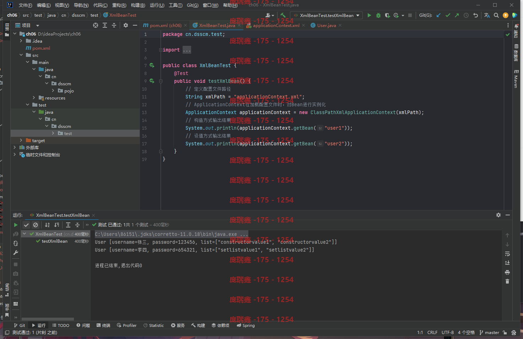Open the Git(G) menu
The width and height of the screenshot is (523, 339).
193,5
